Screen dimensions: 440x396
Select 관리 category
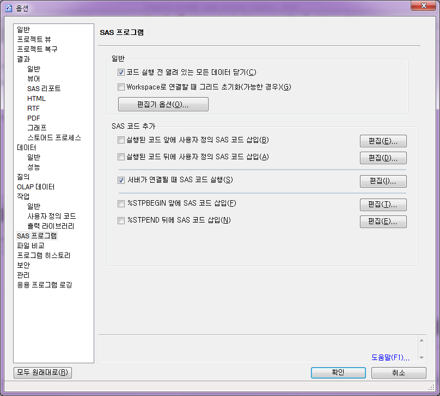pyautogui.click(x=23, y=275)
